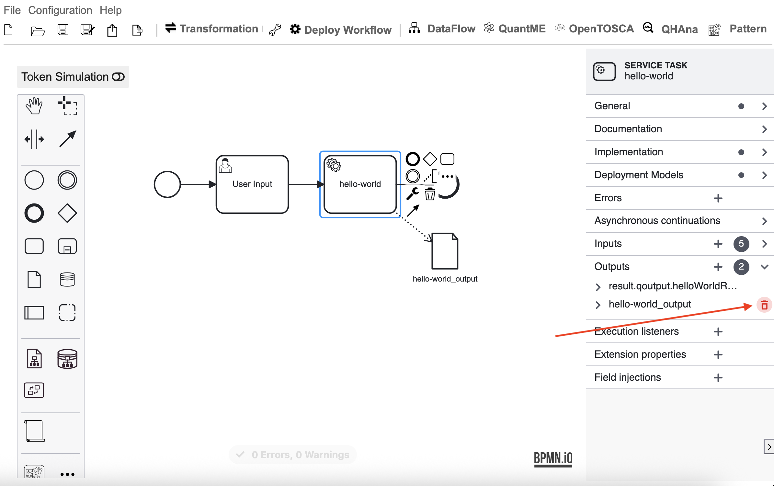Select the gateway diamond palette shape

click(x=67, y=213)
